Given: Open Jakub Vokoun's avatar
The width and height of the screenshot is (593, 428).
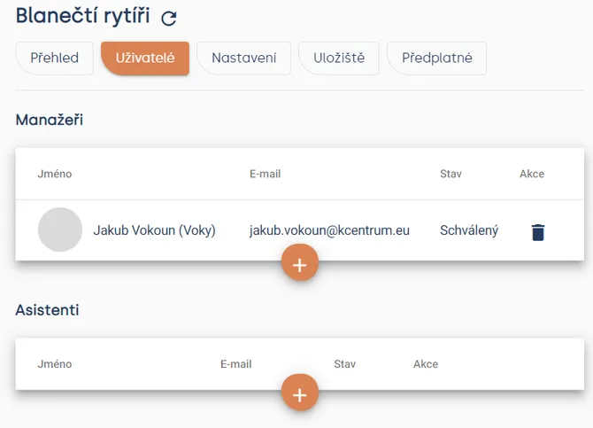Looking at the screenshot, I should coord(60,230).
